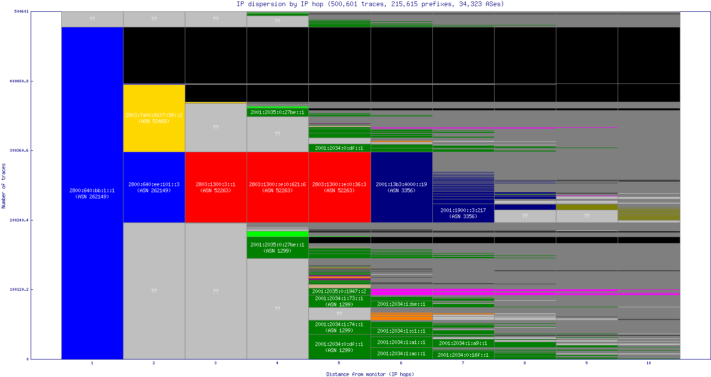Screen dimensions: 711x377
Task: Click x-axis tick label 8
Action: [x=525, y=363]
